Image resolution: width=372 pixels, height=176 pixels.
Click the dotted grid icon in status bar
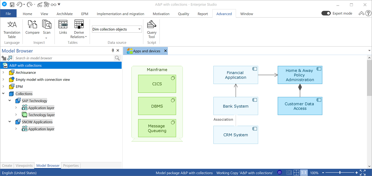click(289, 173)
